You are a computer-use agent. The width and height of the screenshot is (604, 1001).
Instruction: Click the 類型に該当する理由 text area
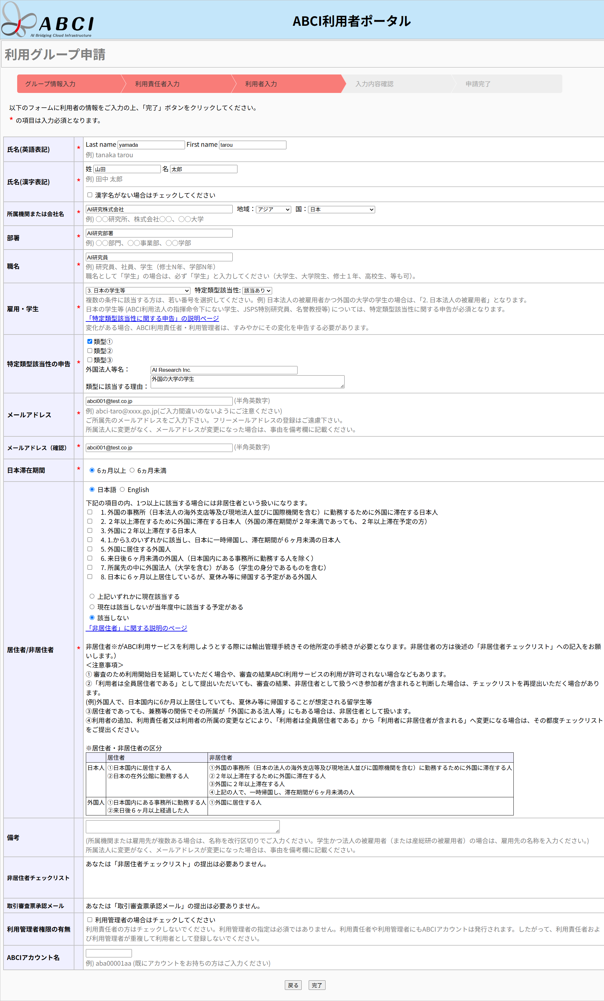(x=247, y=382)
